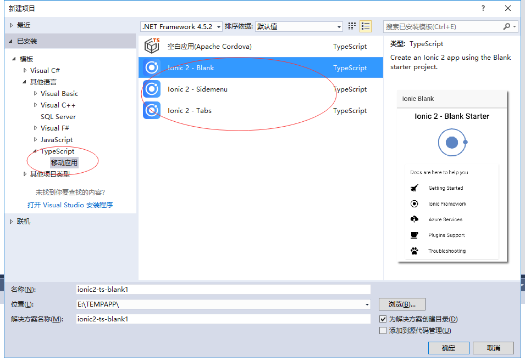The width and height of the screenshot is (525, 362).
Task: Select the 'Ionic 2 - Tabs' template row text
Action: [190, 111]
